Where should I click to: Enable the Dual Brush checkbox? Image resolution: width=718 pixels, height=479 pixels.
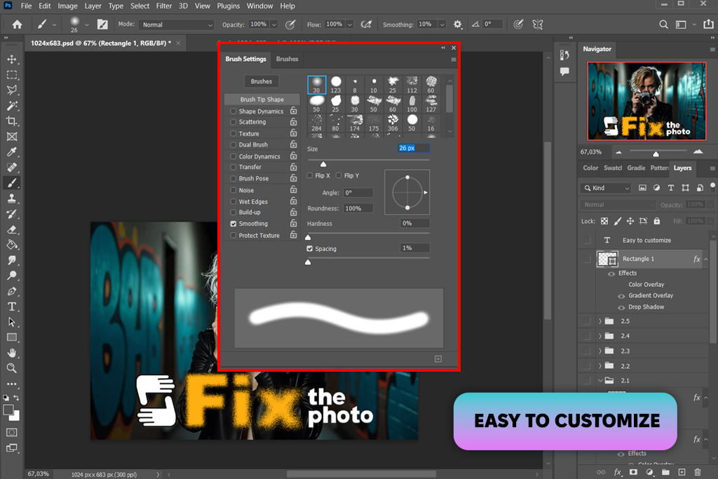pos(233,144)
